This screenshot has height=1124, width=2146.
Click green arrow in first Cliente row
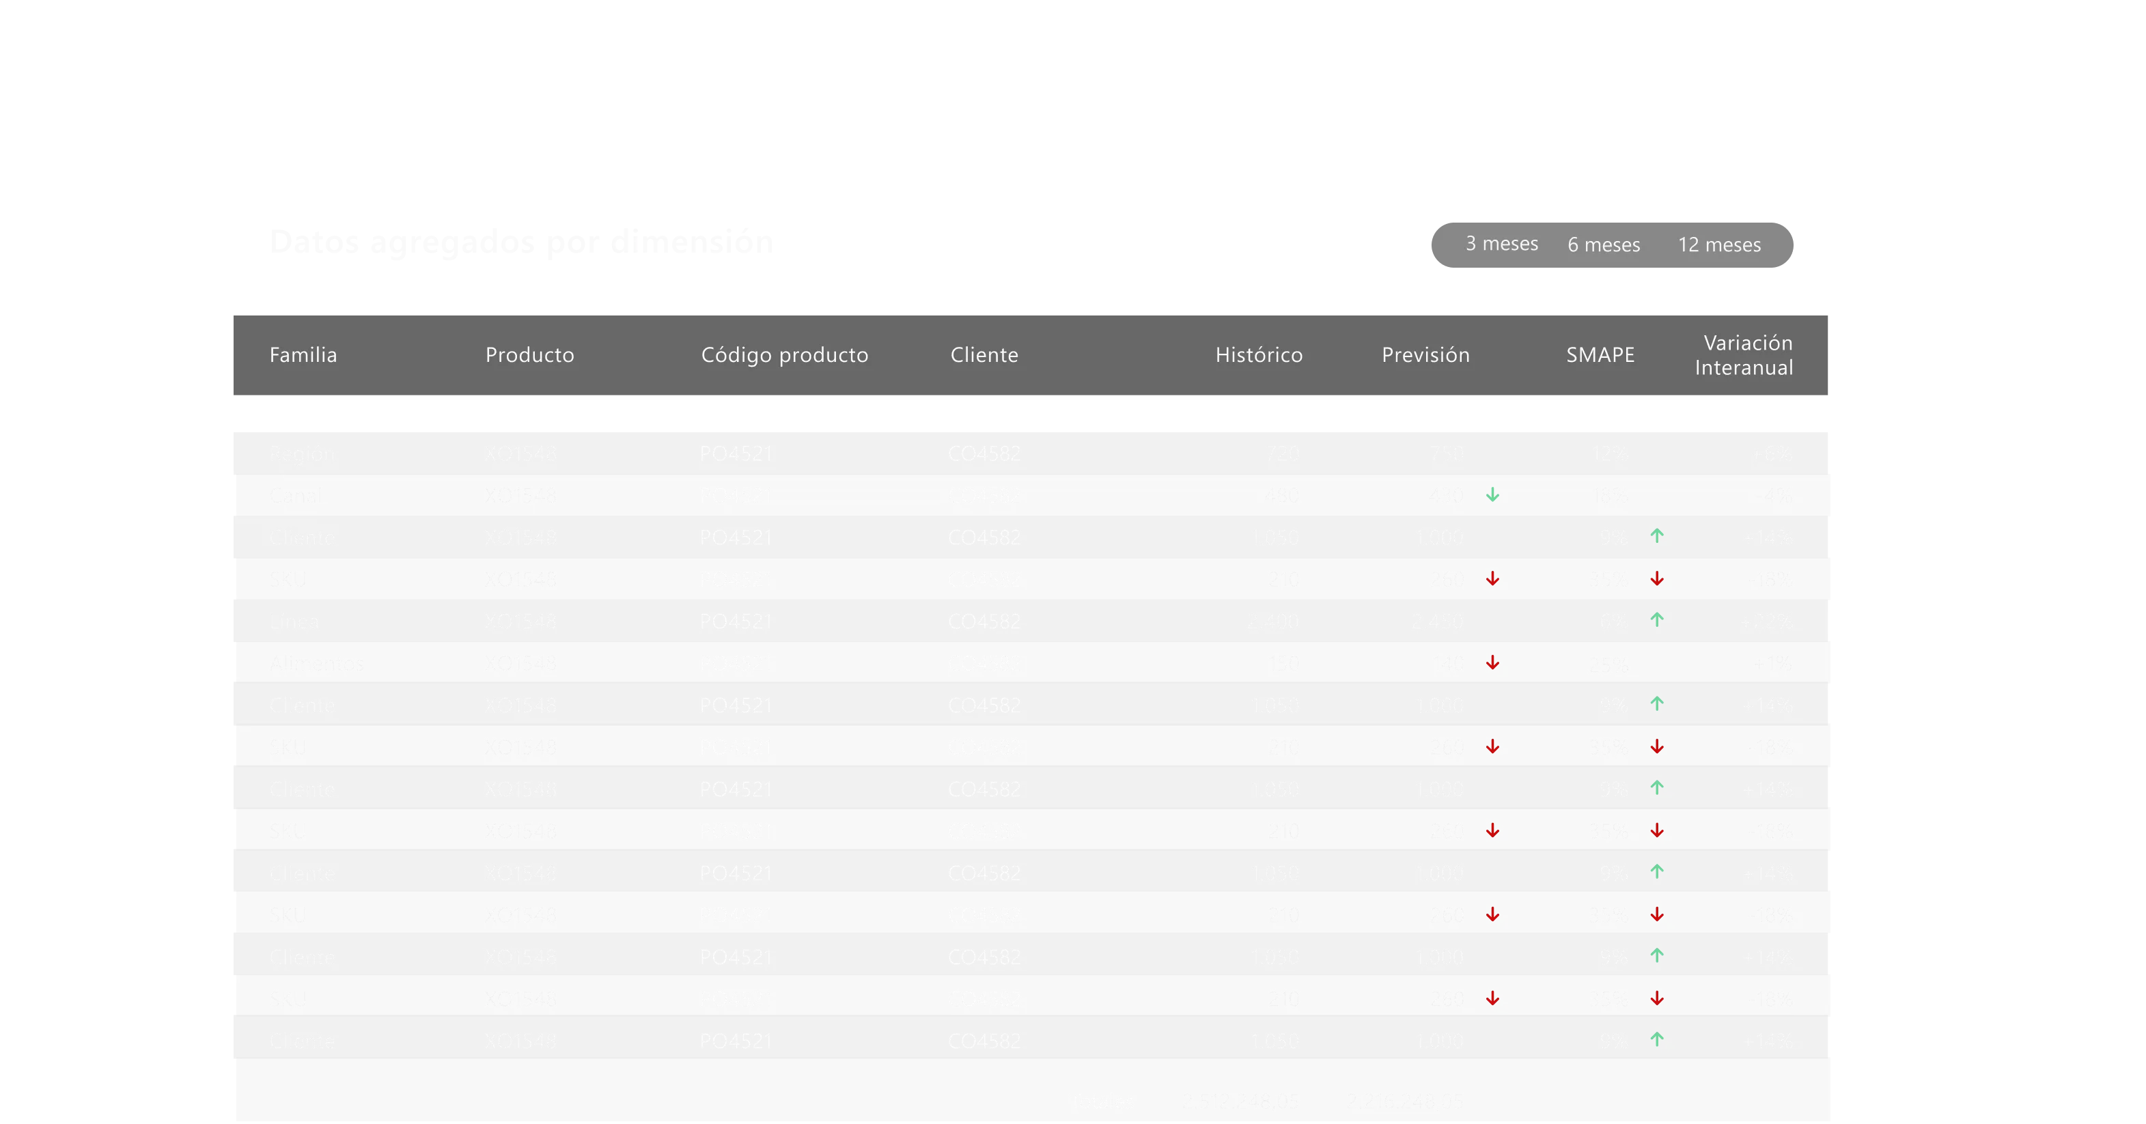pos(1656,537)
